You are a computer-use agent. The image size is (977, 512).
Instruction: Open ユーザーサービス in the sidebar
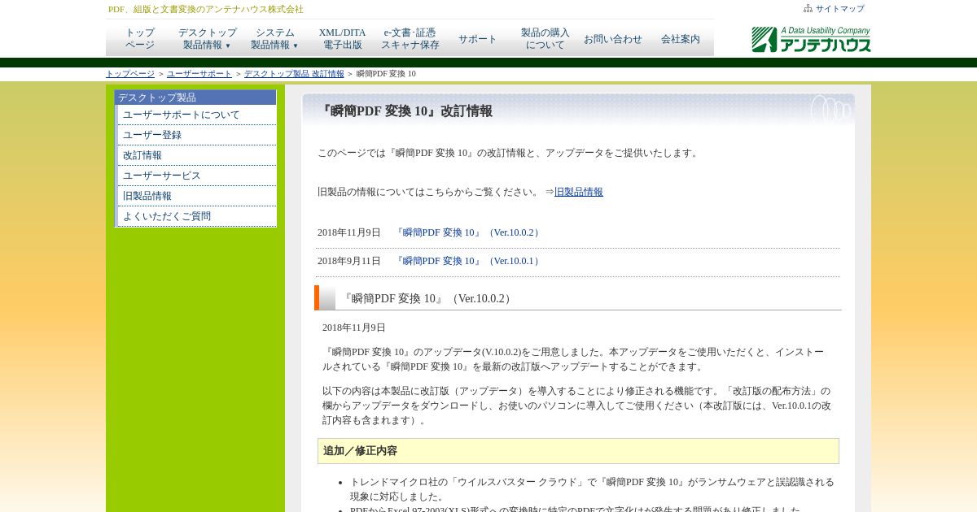[x=197, y=176]
